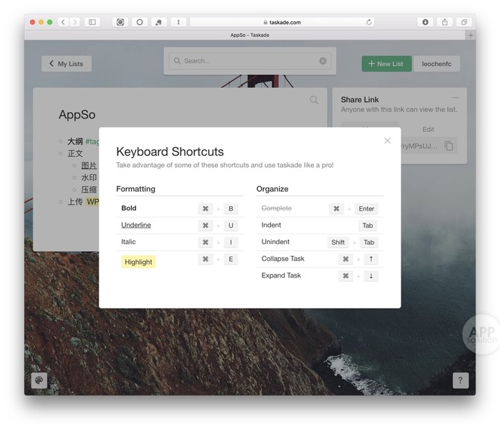Click the 水印 sub-item

[89, 178]
